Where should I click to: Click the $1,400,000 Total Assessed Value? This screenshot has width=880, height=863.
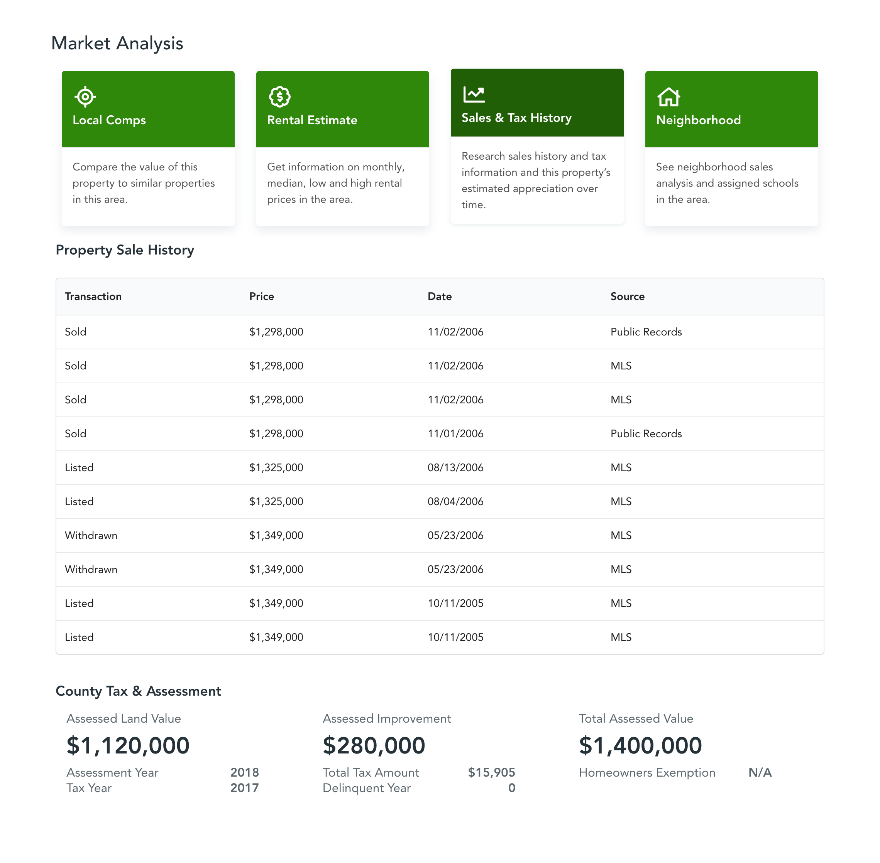click(x=640, y=746)
